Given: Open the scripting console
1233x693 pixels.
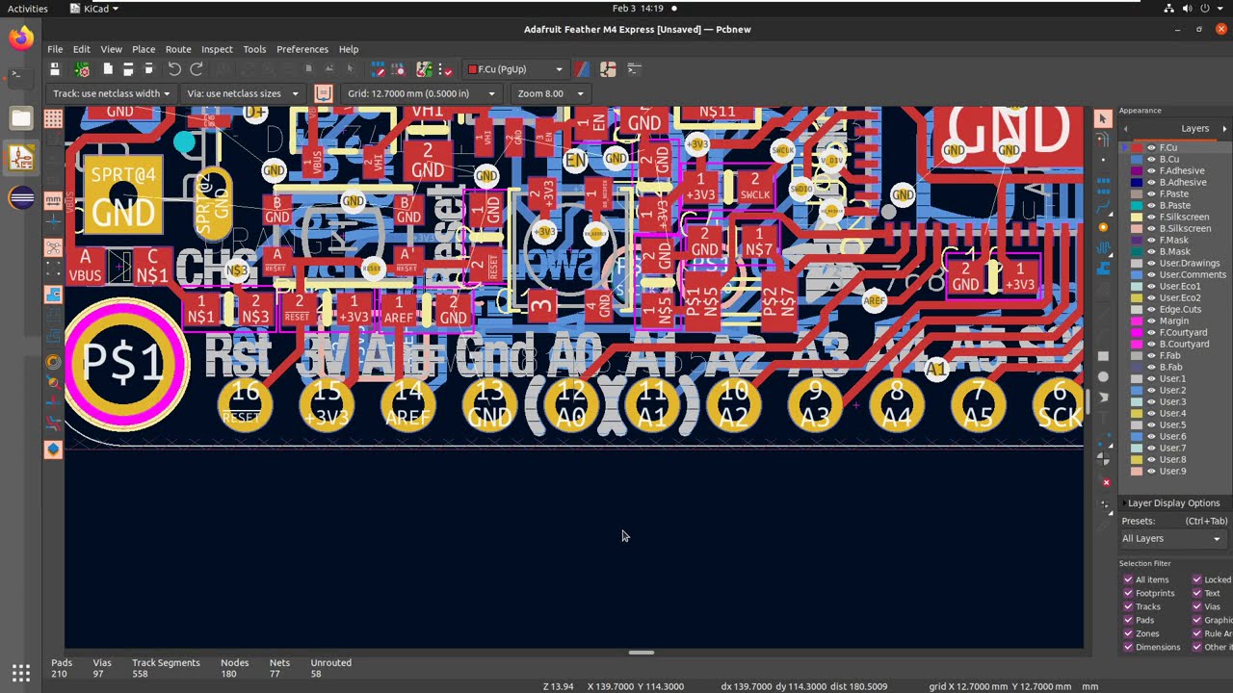Looking at the screenshot, I should point(634,69).
